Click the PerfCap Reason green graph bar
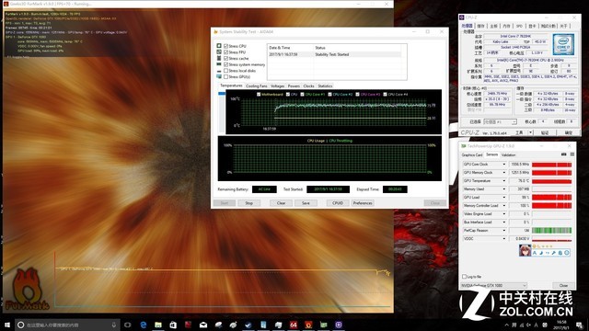Image resolution: width=589 pixels, height=331 pixels. [x=552, y=231]
